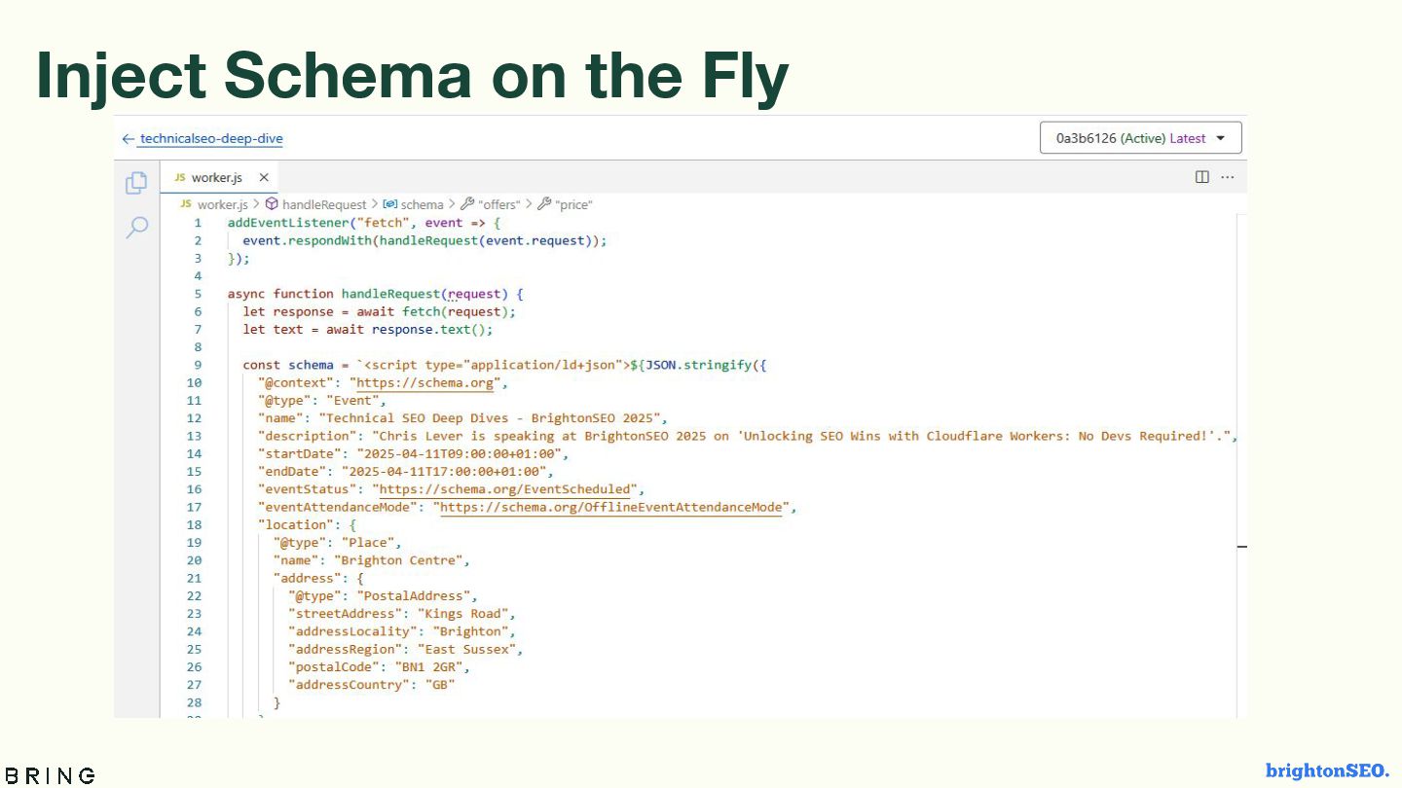Open the technicalseo-deep-dive link
Image resolution: width=1402 pixels, height=788 pixels.
[211, 139]
